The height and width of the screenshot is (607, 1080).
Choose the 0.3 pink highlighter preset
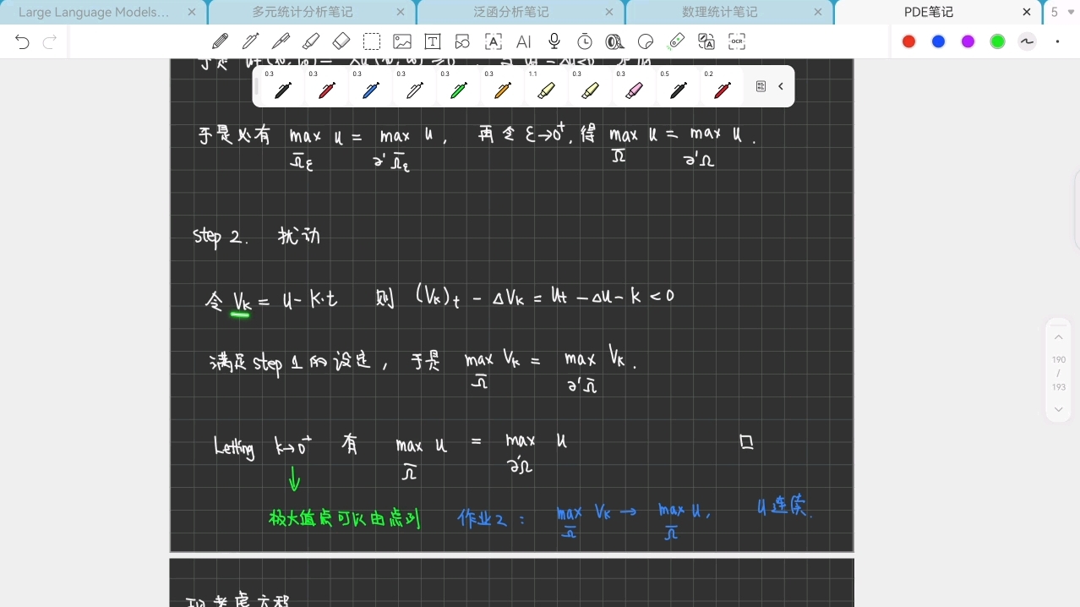[x=634, y=87]
